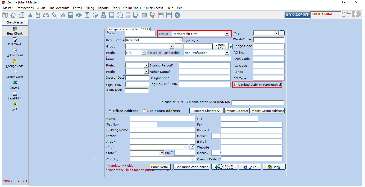Open the Final Accounts menu
Image resolution: width=365 pixels, height=187 pixels.
click(59, 8)
